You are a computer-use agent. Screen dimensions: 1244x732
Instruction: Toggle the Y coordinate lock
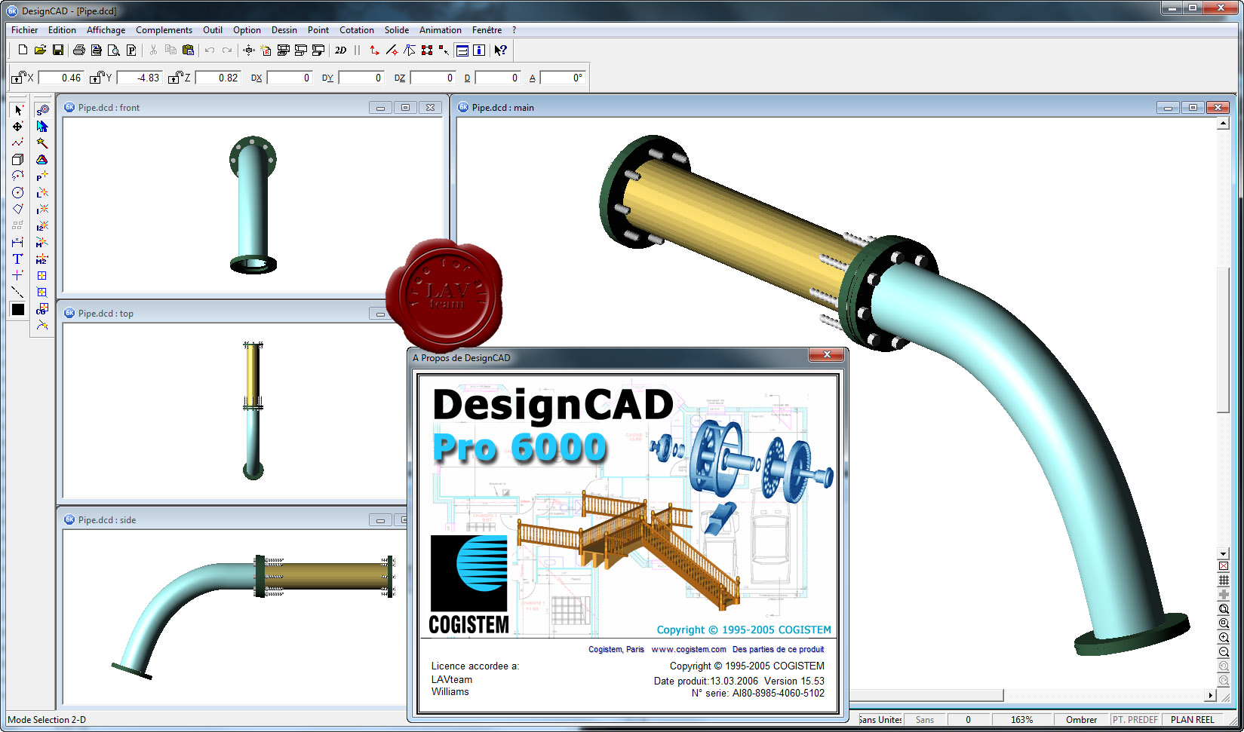coord(97,78)
